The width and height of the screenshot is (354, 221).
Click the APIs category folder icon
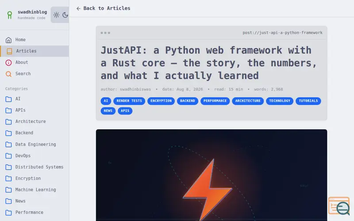pos(8,110)
